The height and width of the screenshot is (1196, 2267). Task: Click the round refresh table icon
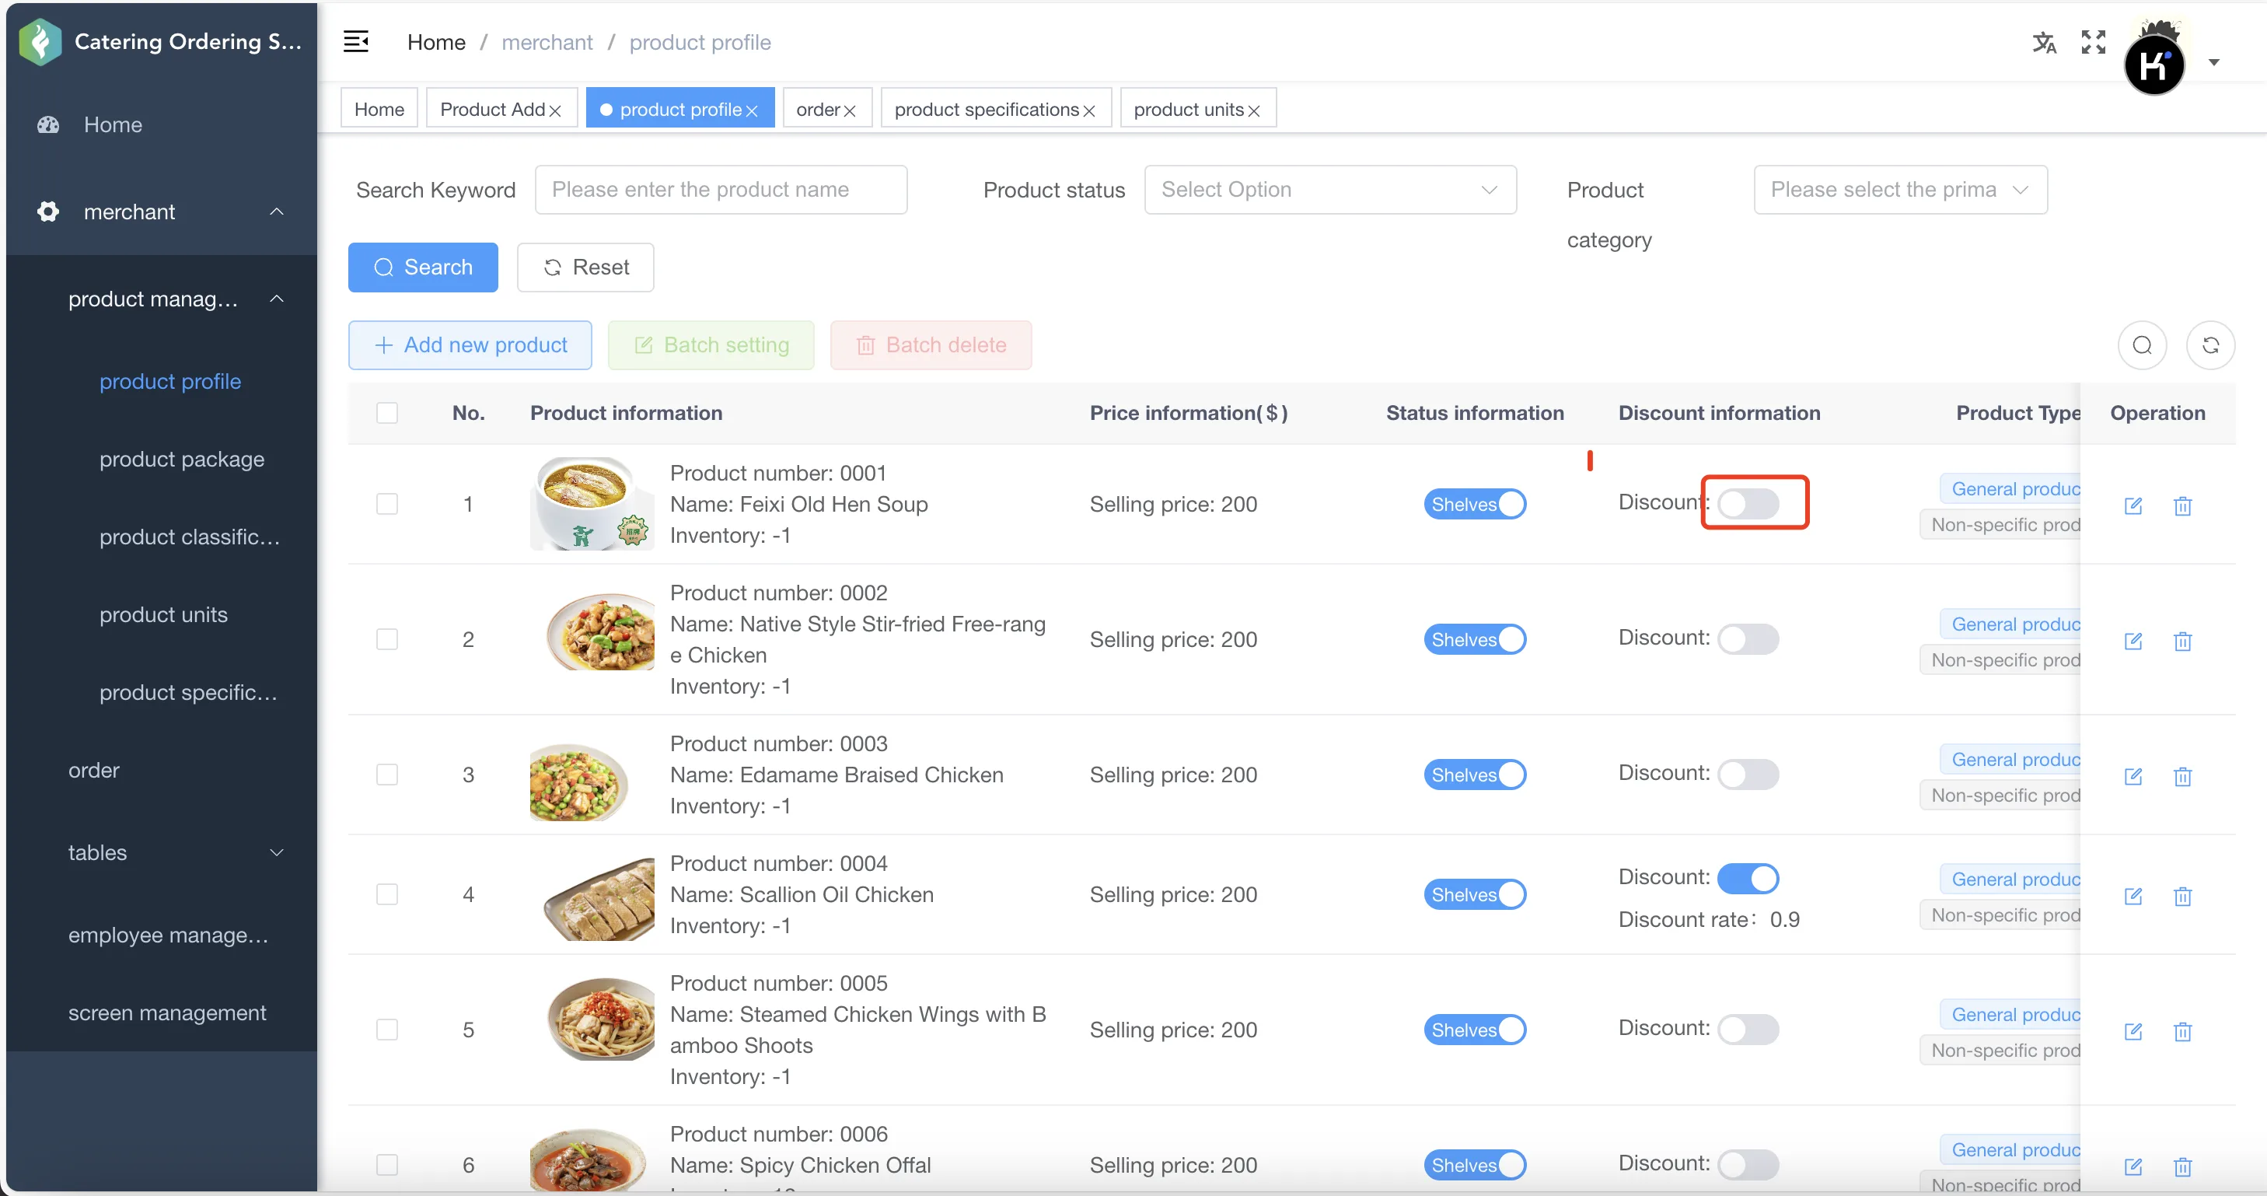2209,345
